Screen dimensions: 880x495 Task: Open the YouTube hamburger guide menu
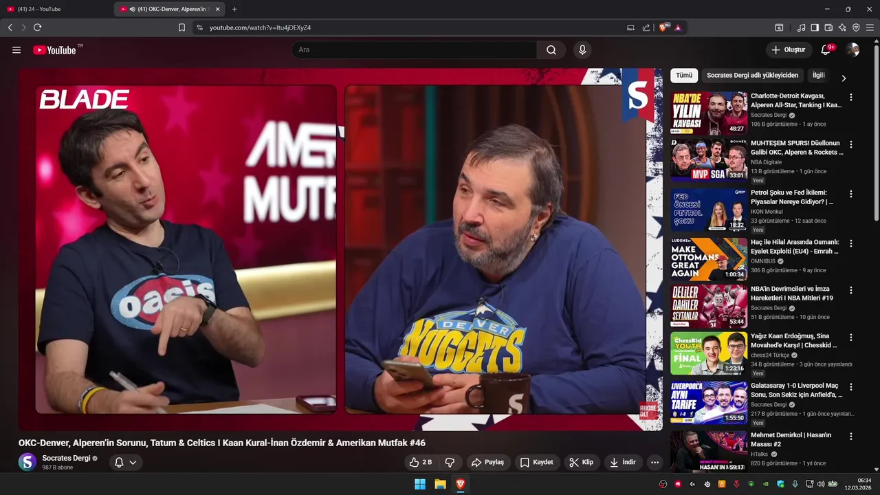16,49
